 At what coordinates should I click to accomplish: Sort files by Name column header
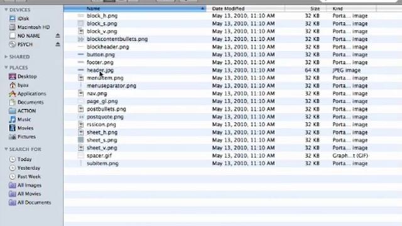point(135,8)
